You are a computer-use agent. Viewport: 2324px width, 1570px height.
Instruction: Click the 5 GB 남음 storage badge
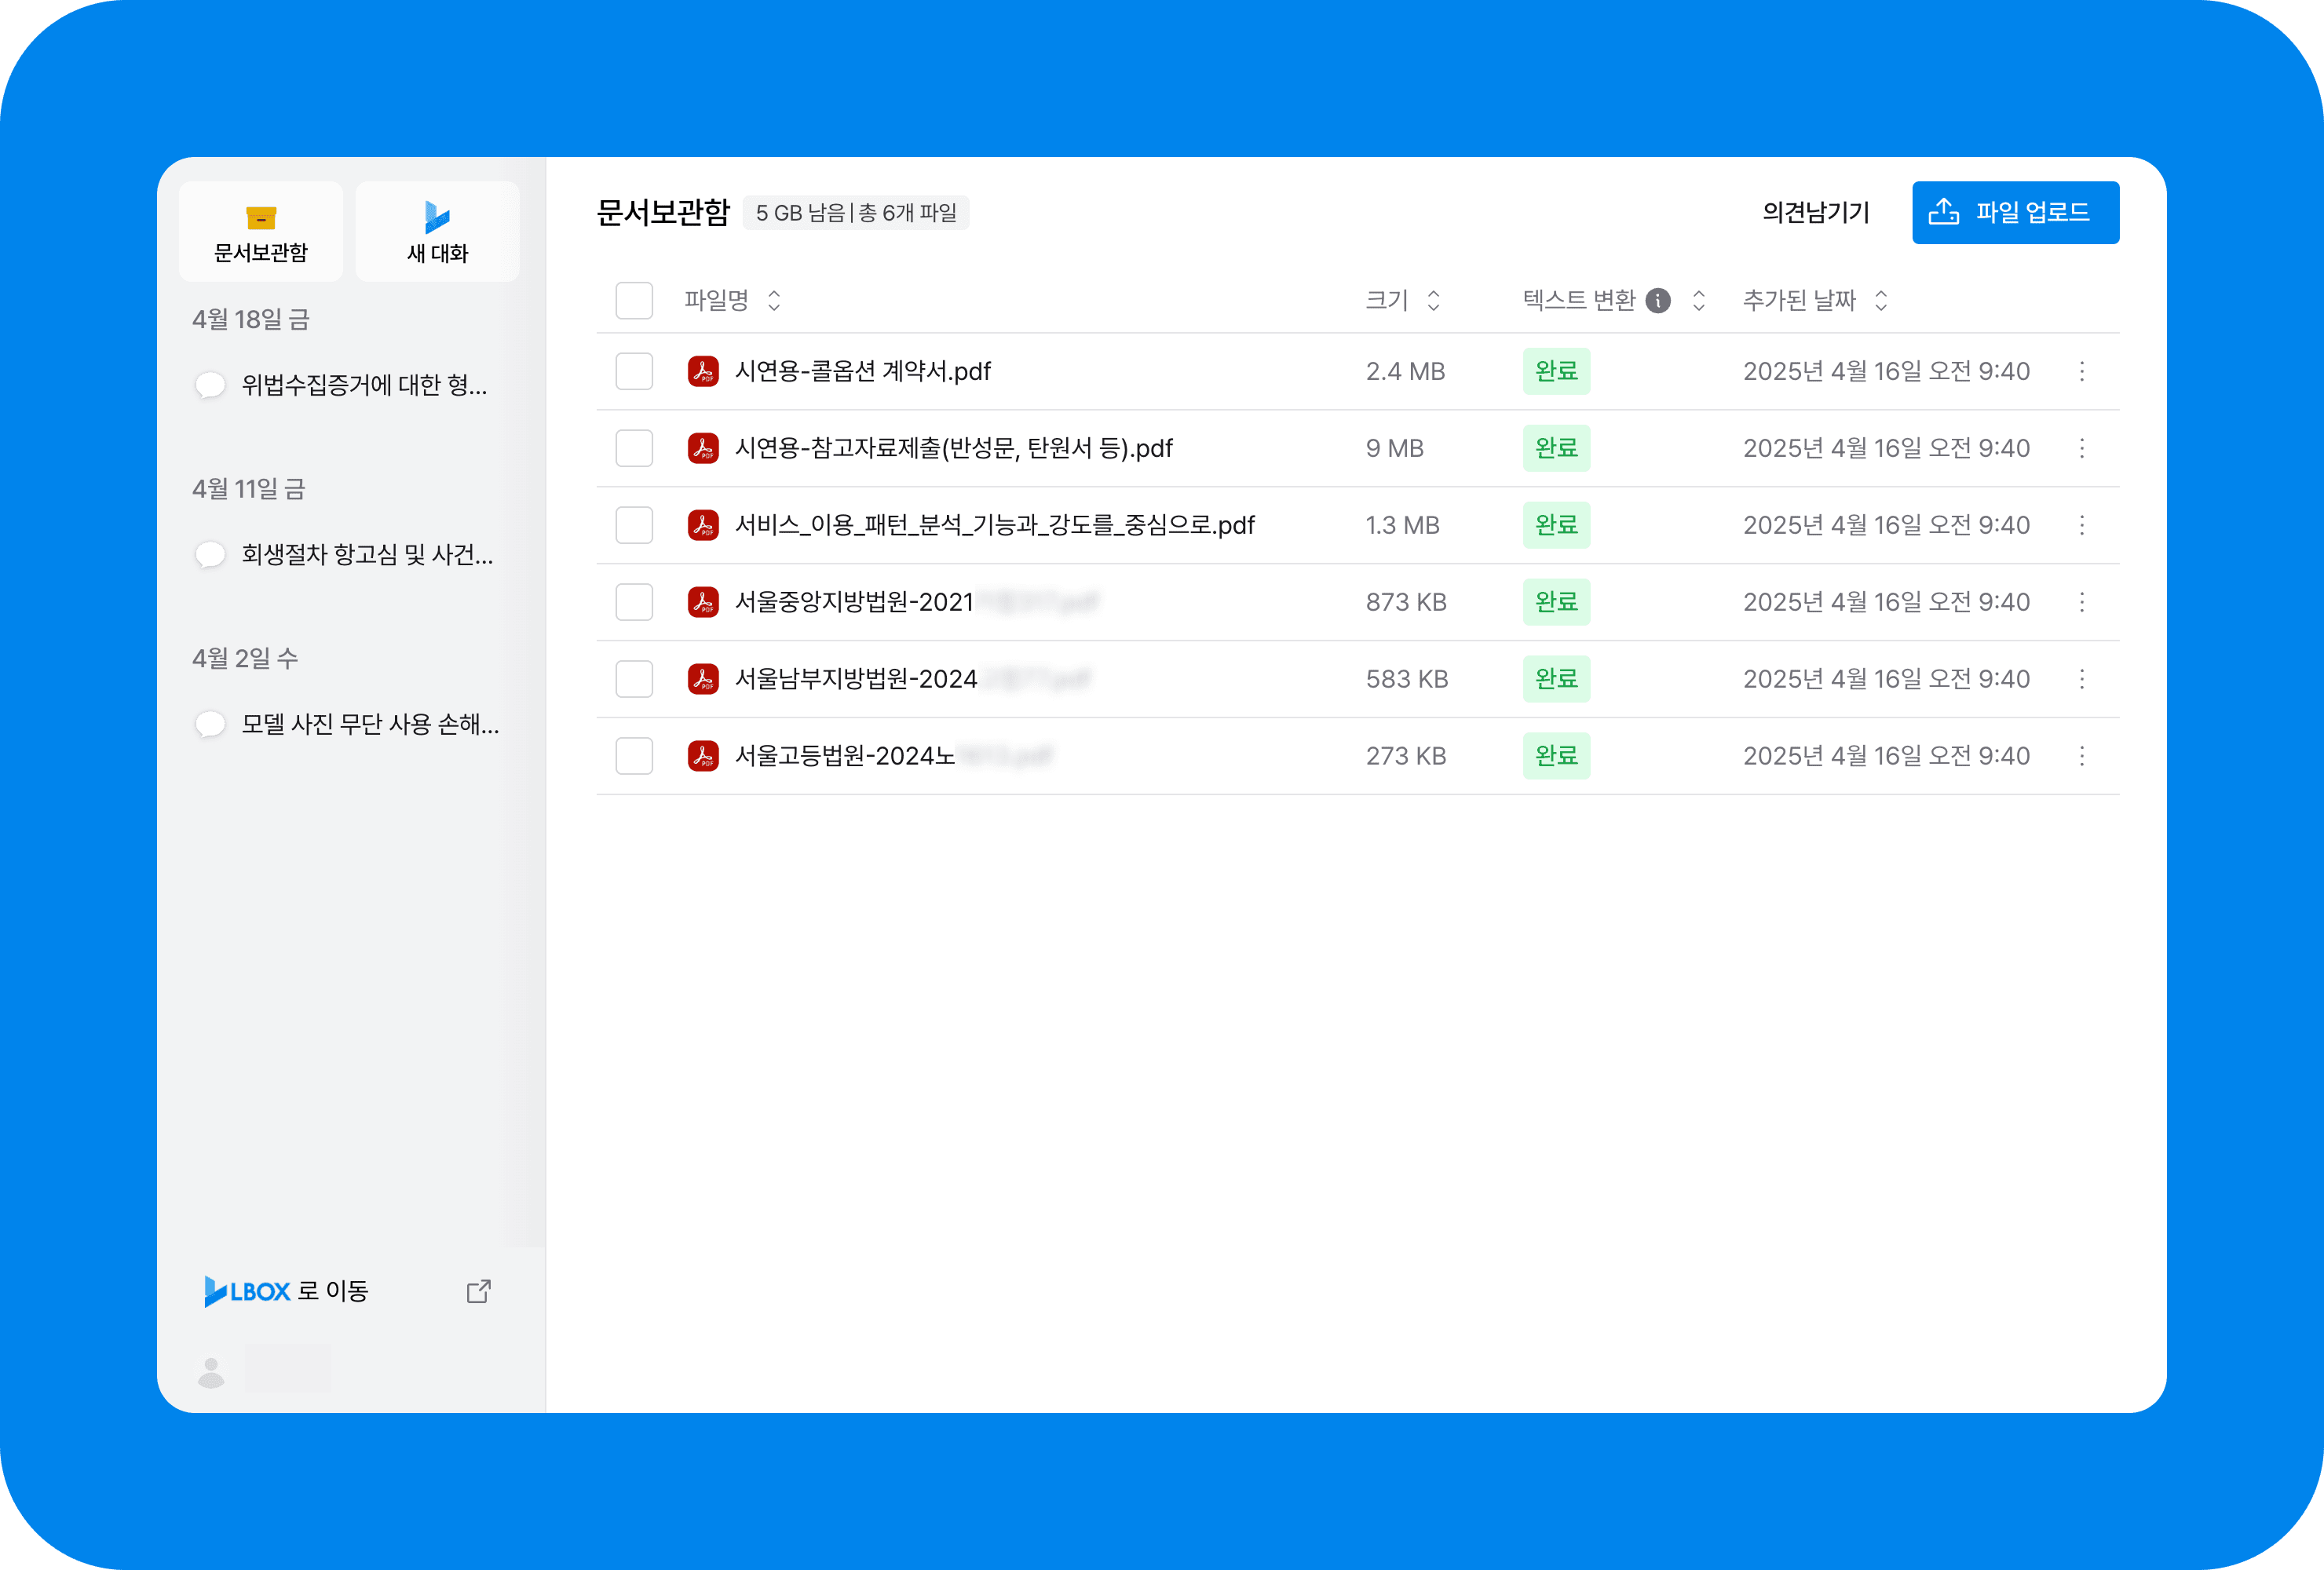(856, 212)
